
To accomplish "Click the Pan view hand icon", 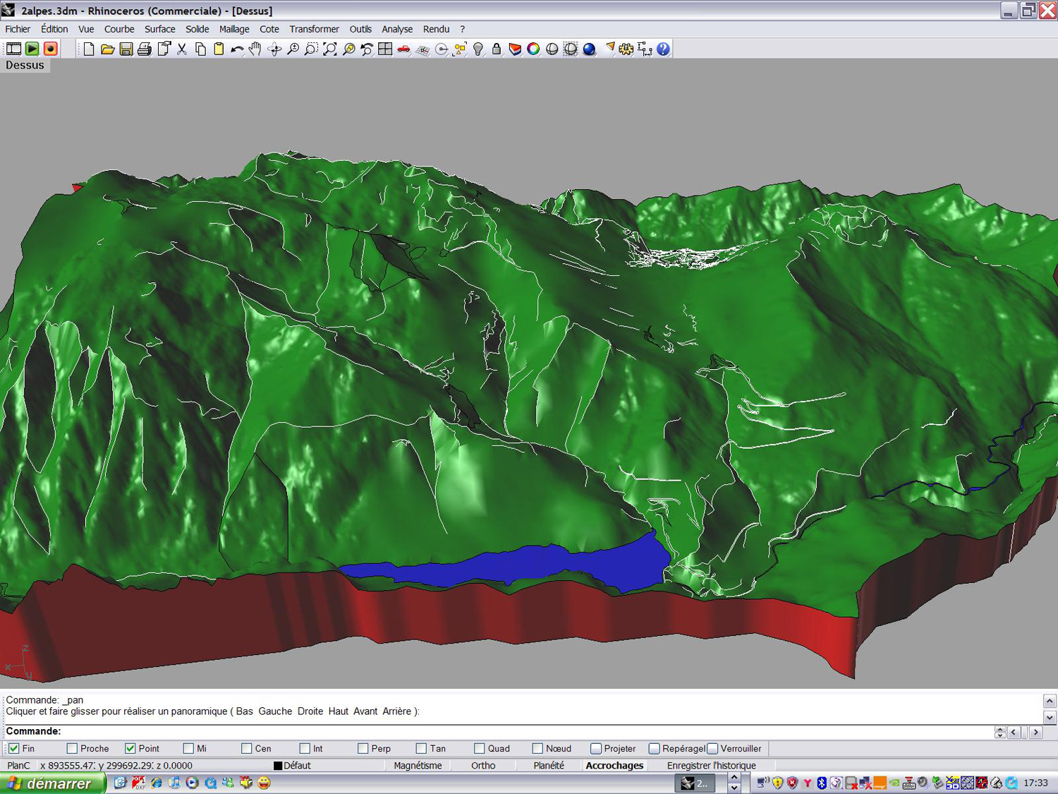I will 255,49.
